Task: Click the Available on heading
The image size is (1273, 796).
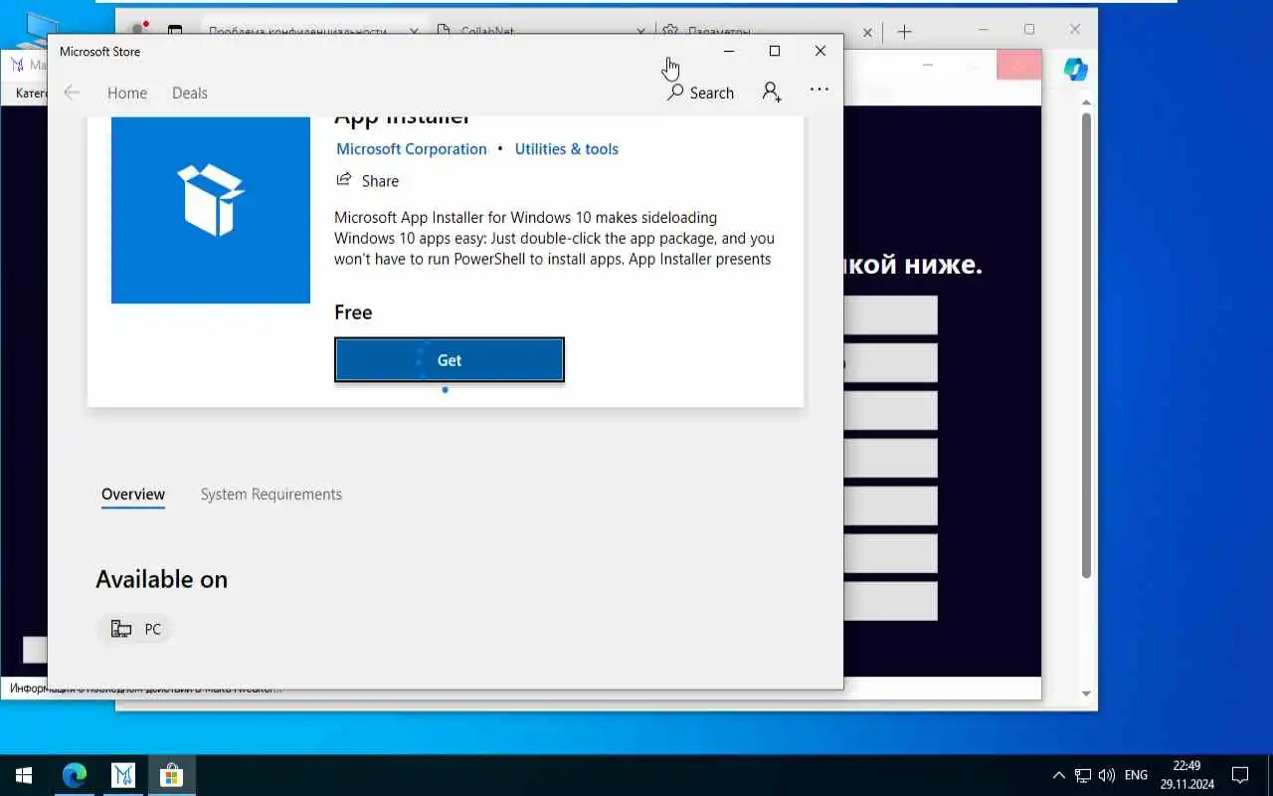Action: tap(161, 579)
